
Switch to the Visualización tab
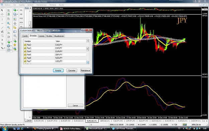59,36
